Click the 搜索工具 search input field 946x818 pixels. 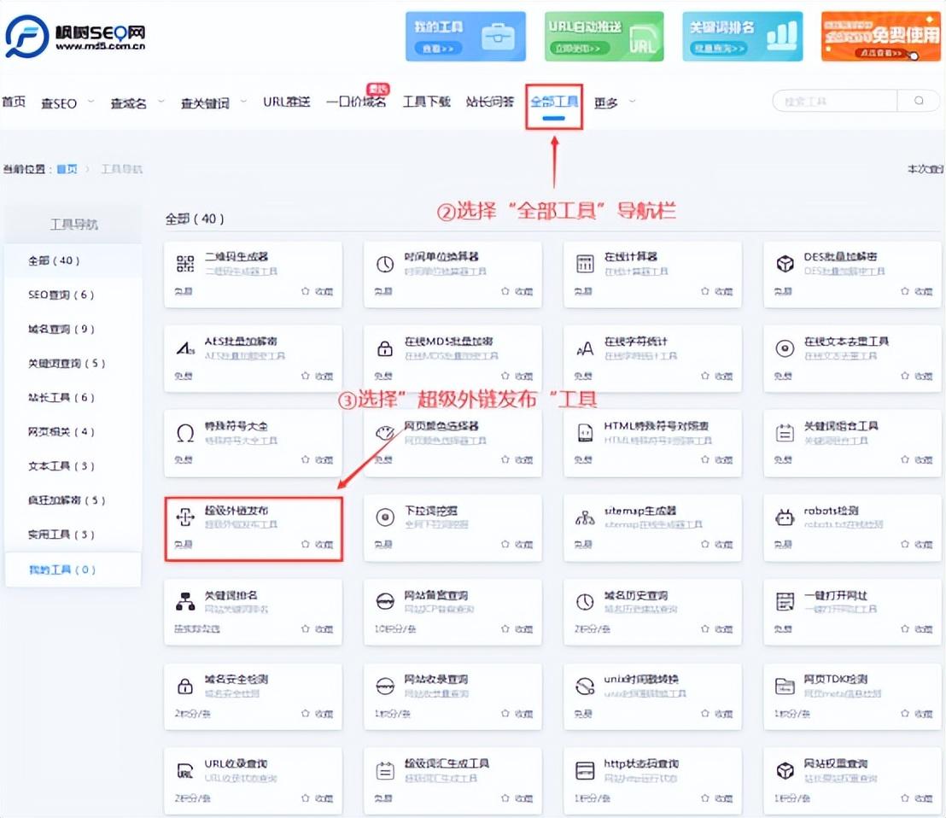tap(832, 101)
